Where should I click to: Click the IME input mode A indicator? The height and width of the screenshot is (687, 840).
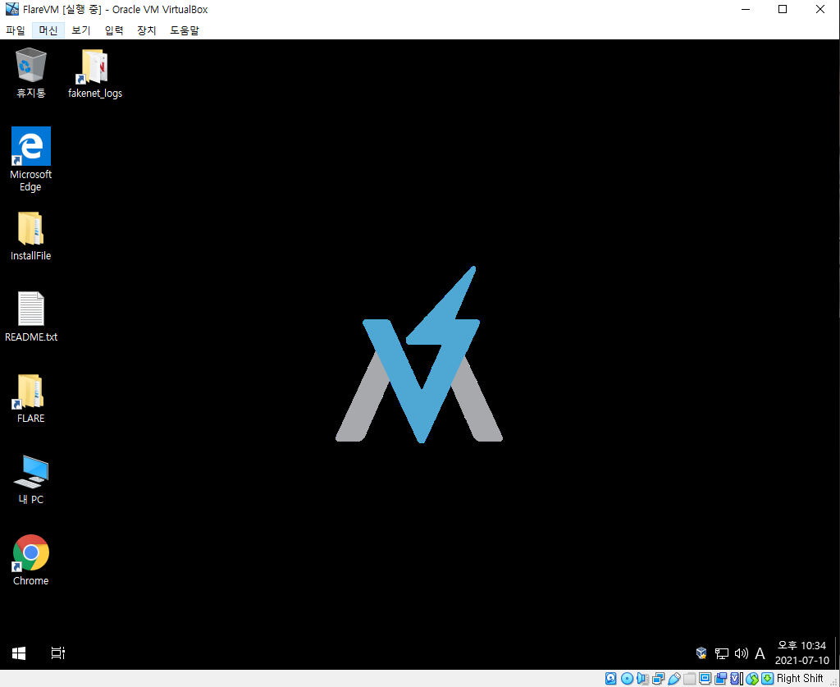click(760, 653)
